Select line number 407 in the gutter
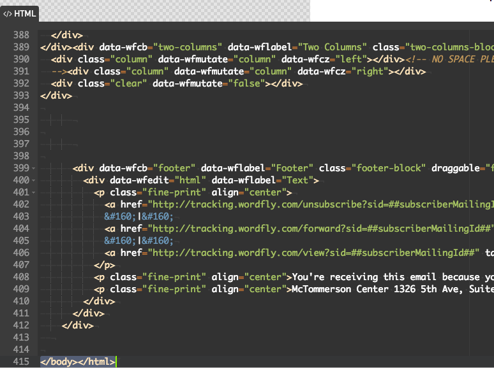Viewport: 494px width, 368px height. click(21, 265)
